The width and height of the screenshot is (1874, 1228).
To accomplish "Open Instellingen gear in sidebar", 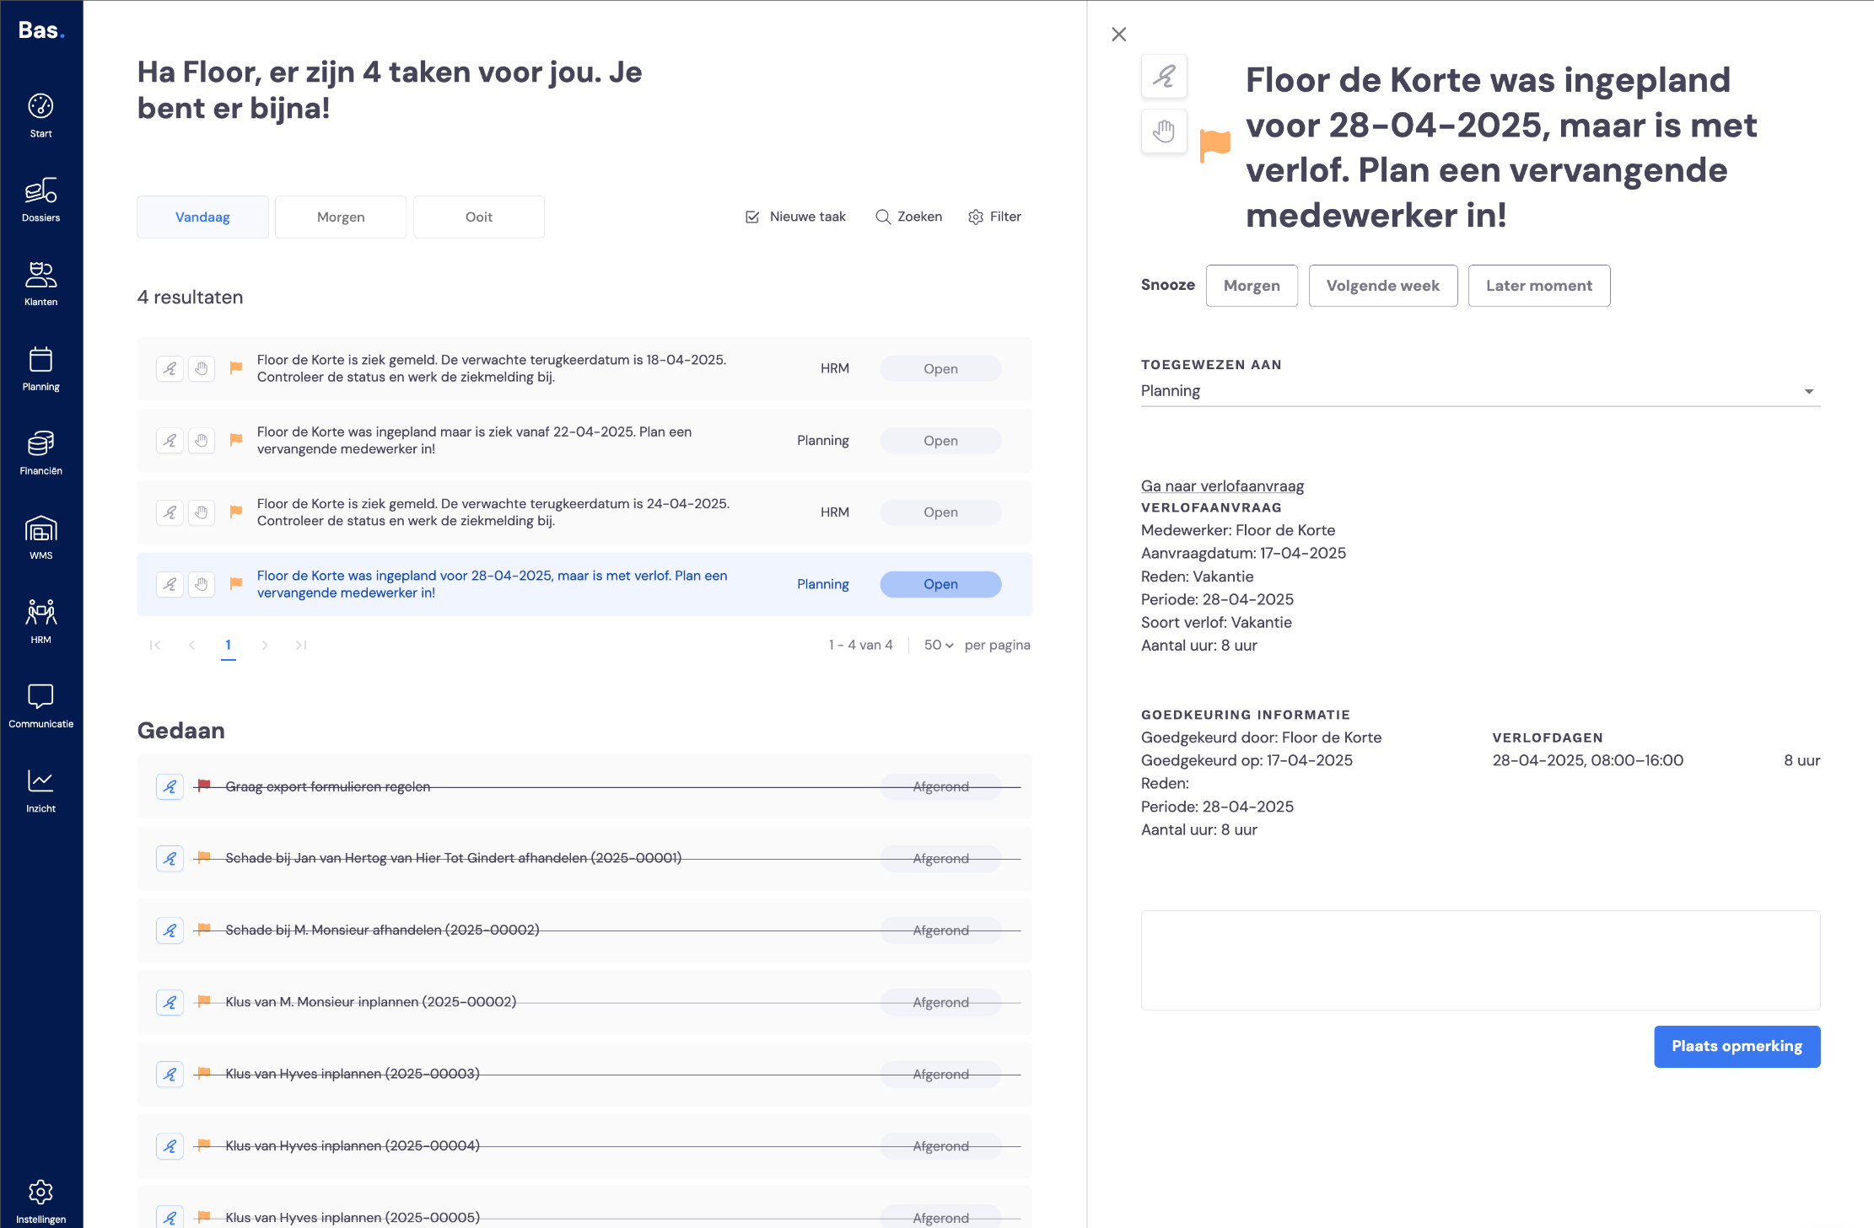I will pos(40,1202).
